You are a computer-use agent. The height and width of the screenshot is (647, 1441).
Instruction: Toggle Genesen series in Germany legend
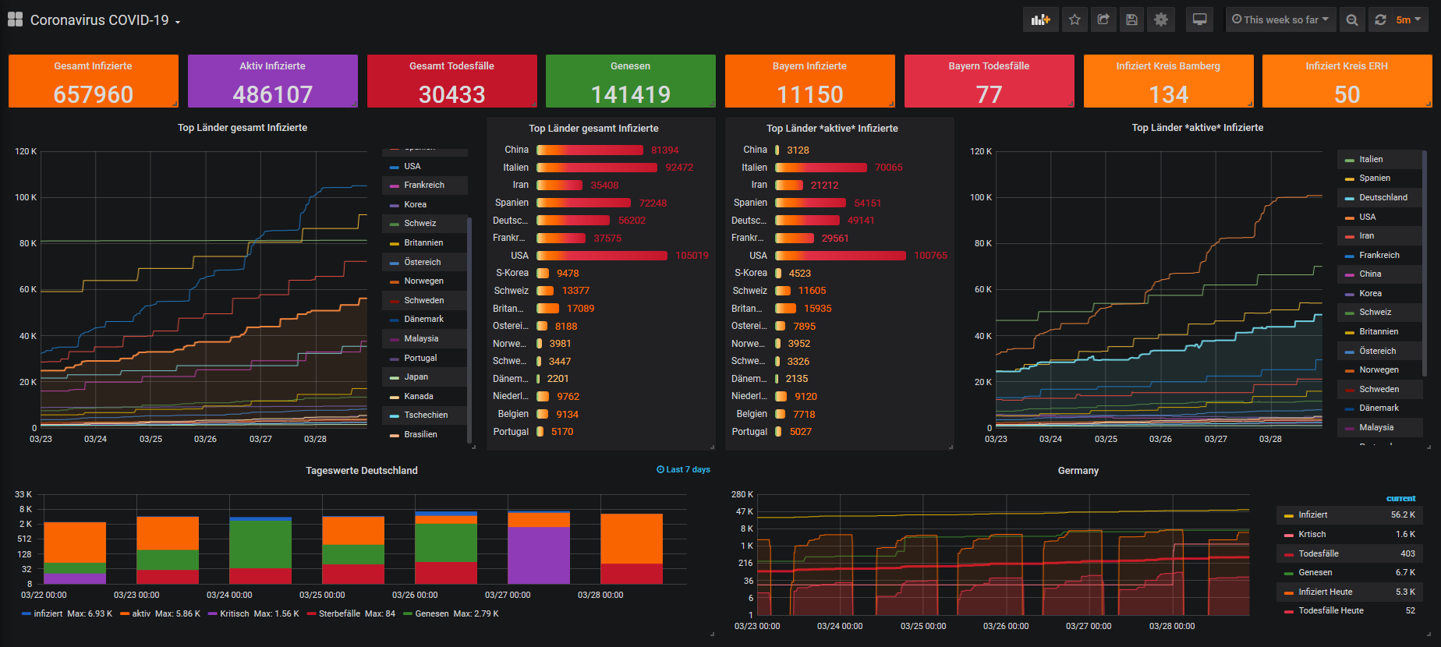1315,572
